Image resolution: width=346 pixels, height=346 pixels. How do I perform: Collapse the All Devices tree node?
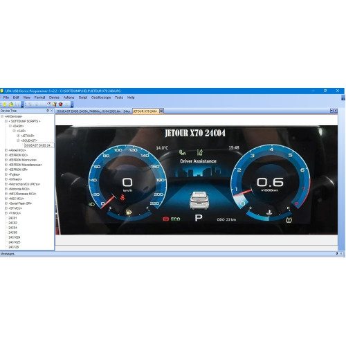click(2, 116)
